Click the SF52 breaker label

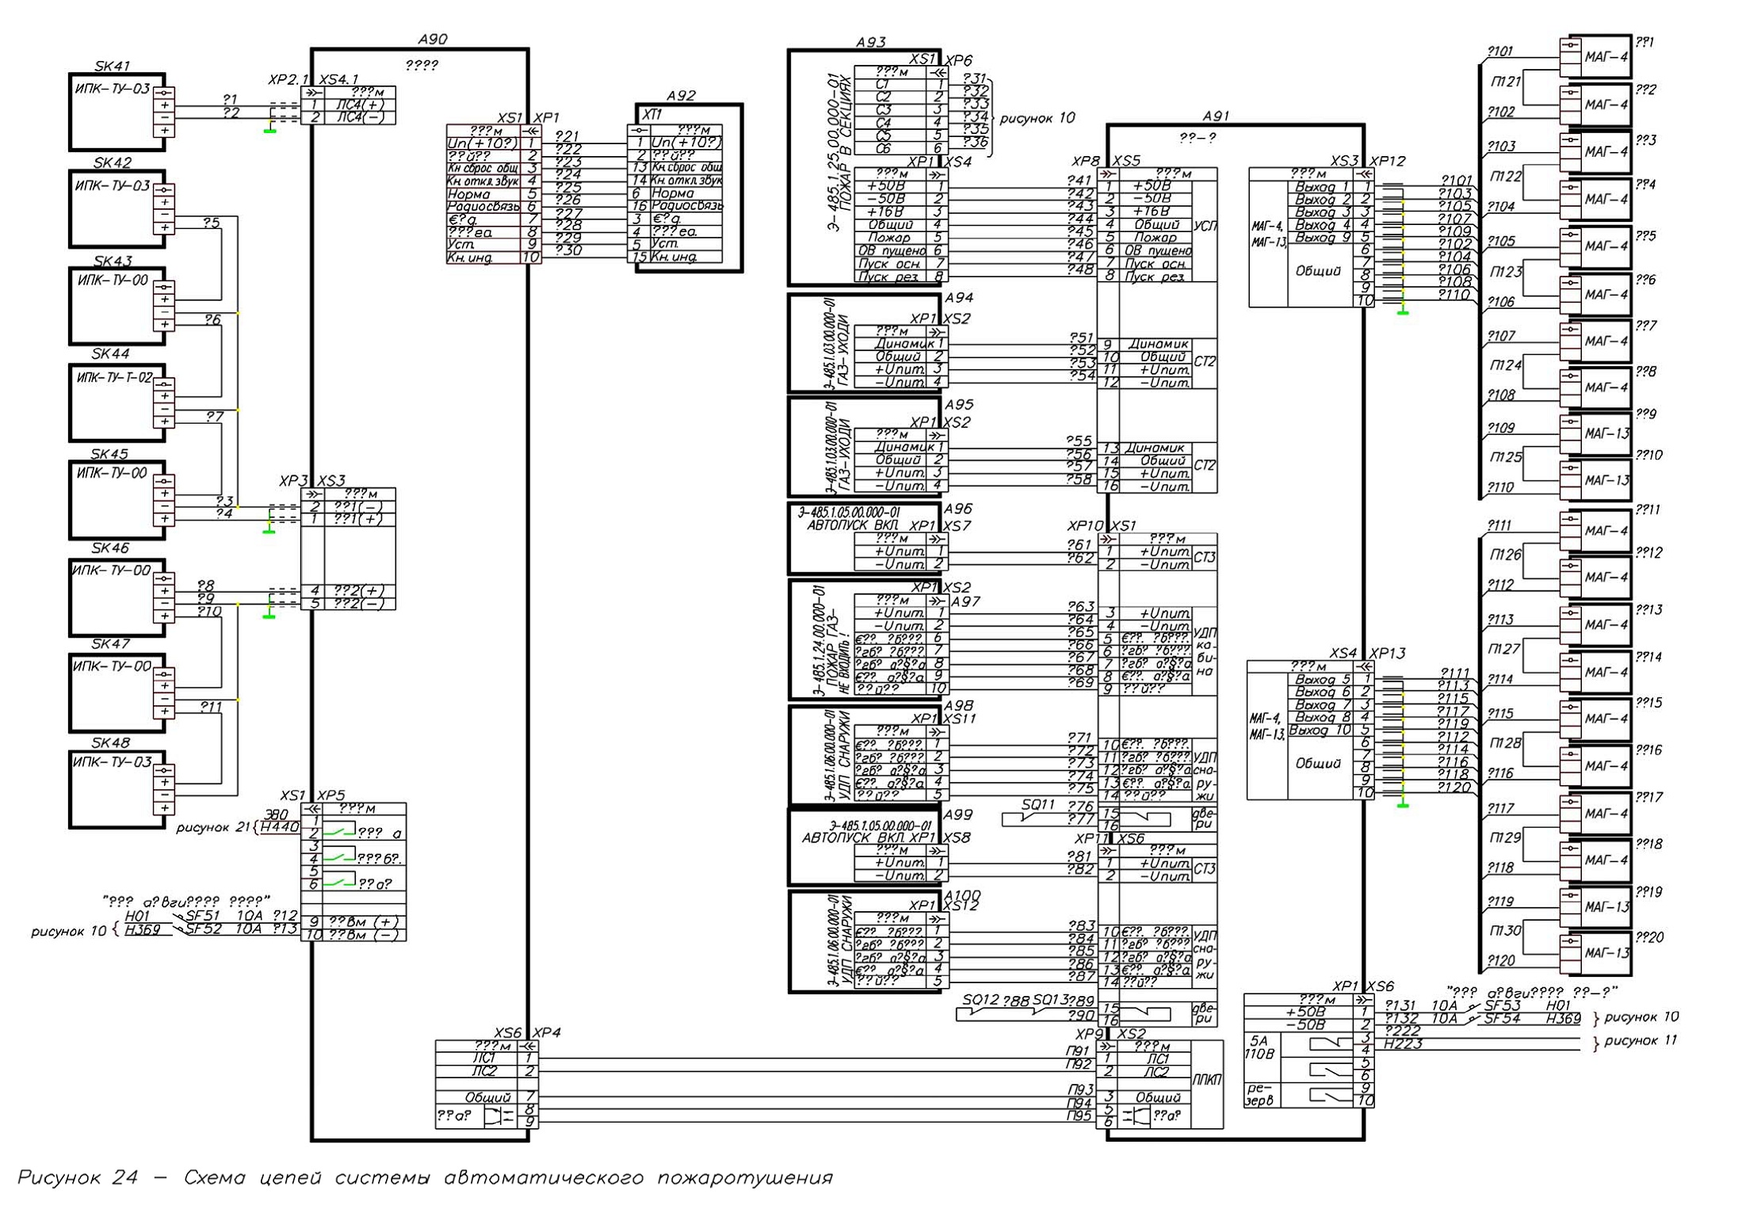click(204, 929)
